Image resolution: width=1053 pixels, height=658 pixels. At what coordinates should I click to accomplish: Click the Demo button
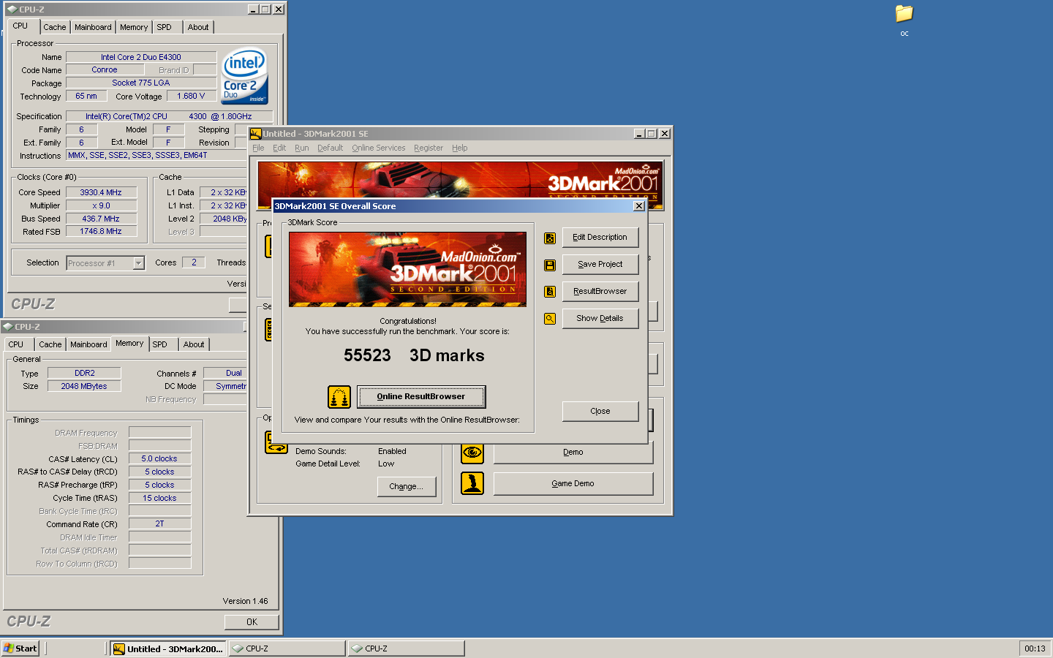click(573, 453)
